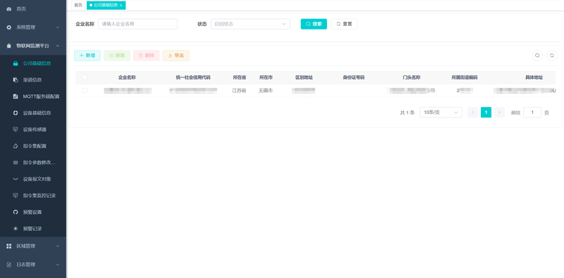Click the 导出 button
Screen dimensions: 564x278
(x=176, y=56)
